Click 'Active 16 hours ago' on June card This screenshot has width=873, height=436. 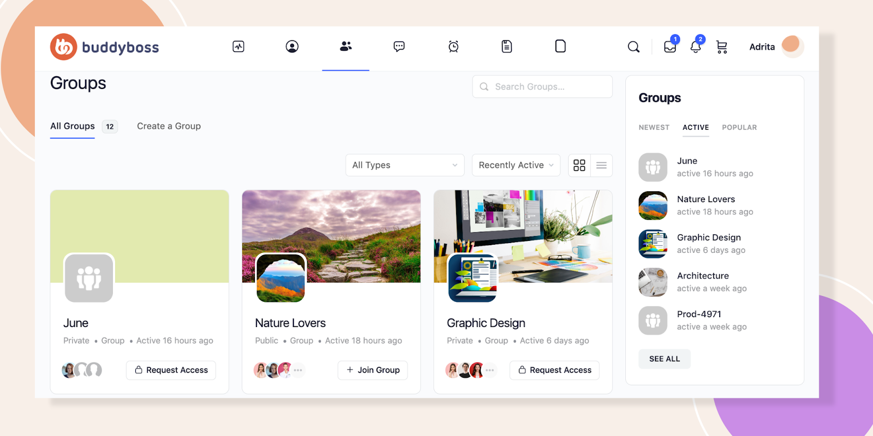click(x=175, y=341)
